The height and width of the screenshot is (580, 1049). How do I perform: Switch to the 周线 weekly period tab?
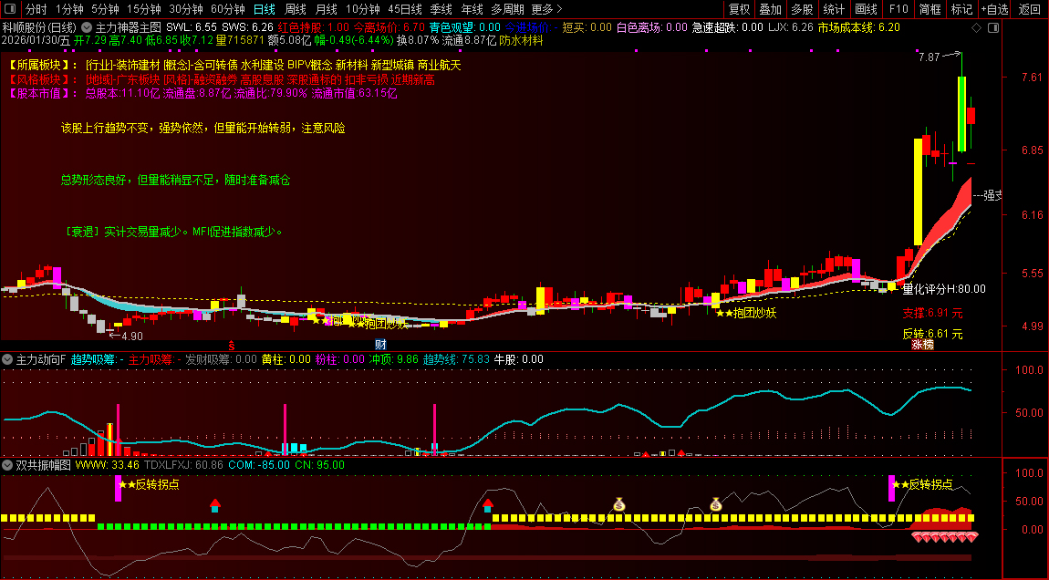[296, 9]
